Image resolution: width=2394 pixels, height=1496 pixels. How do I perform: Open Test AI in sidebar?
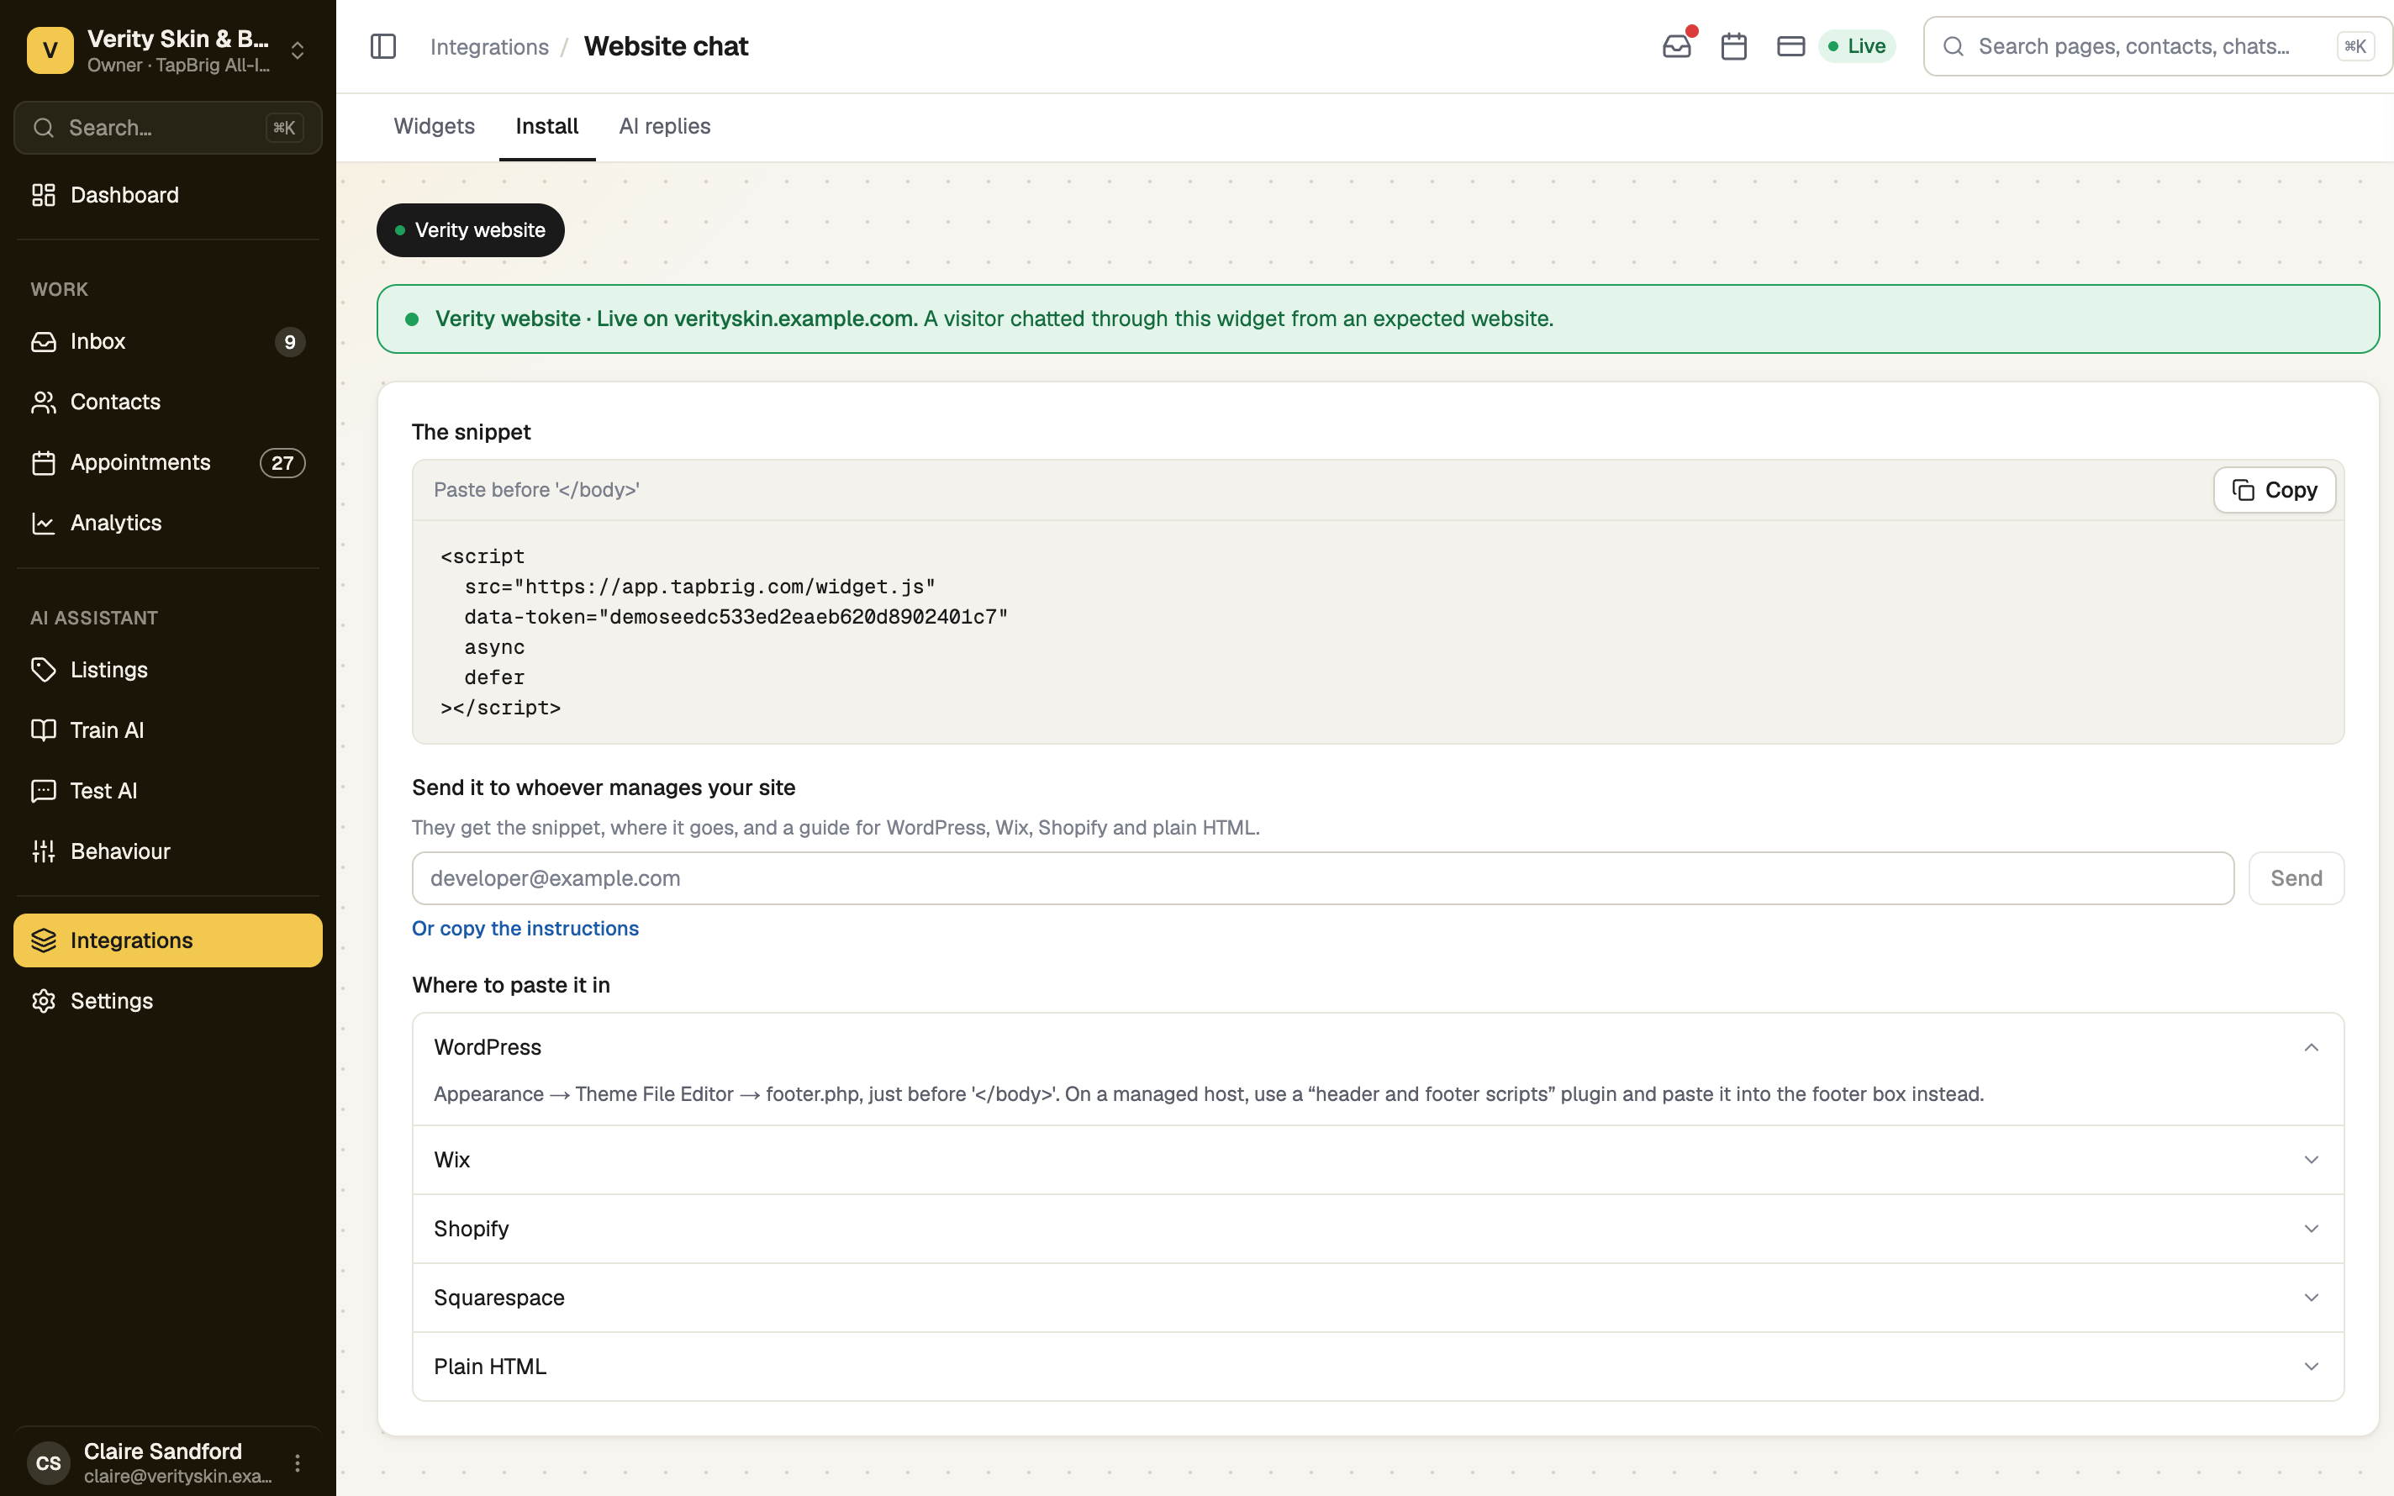[168, 791]
